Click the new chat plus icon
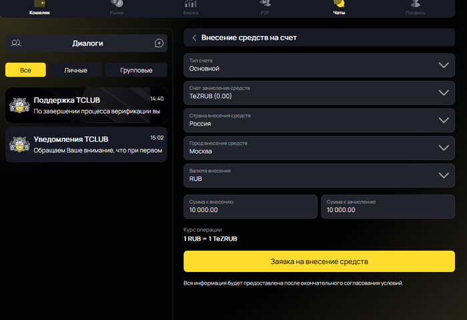Viewport: 467px width, 320px height. pos(159,43)
